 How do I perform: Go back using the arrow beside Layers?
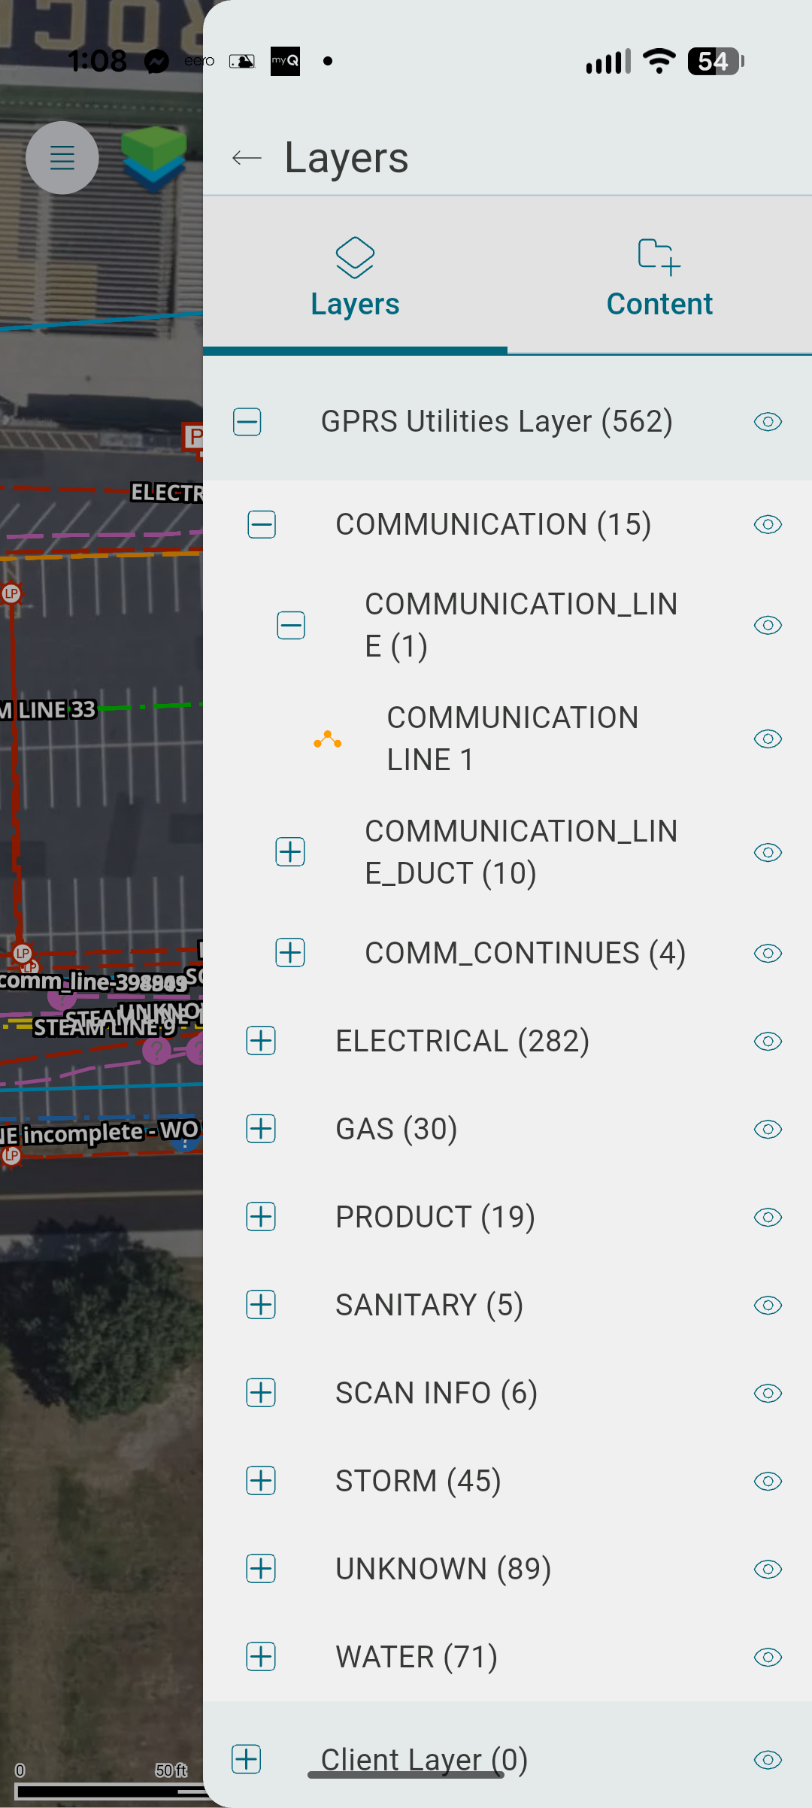247,158
